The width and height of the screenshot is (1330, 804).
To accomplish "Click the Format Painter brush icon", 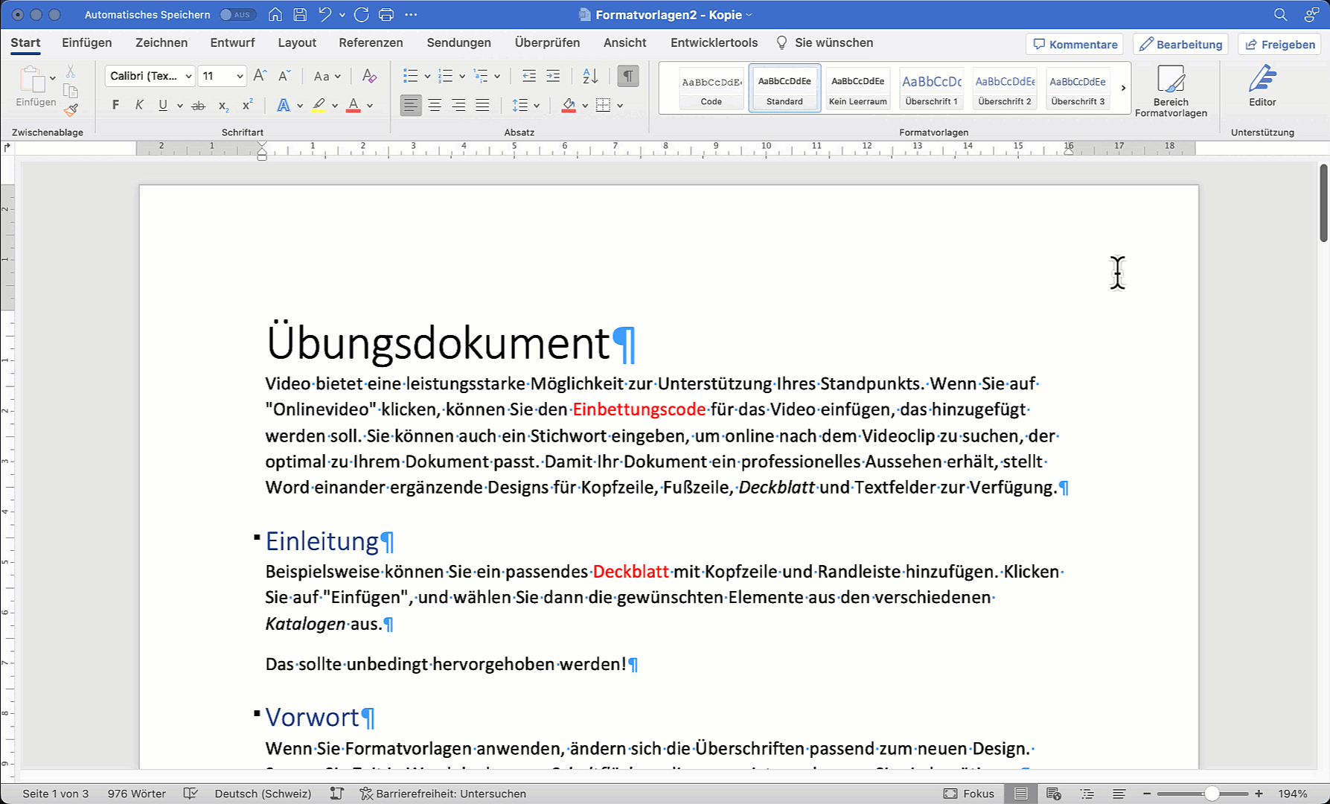I will 71,110.
